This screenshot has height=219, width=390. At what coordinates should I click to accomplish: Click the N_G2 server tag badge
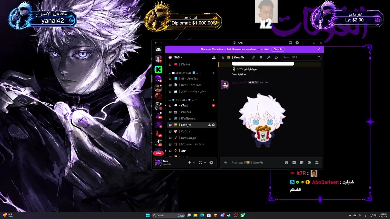pos(253,82)
